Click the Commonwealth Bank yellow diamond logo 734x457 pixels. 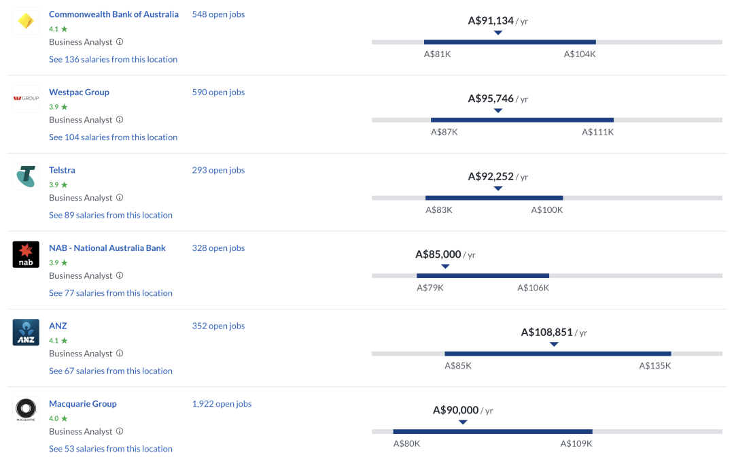coord(26,21)
